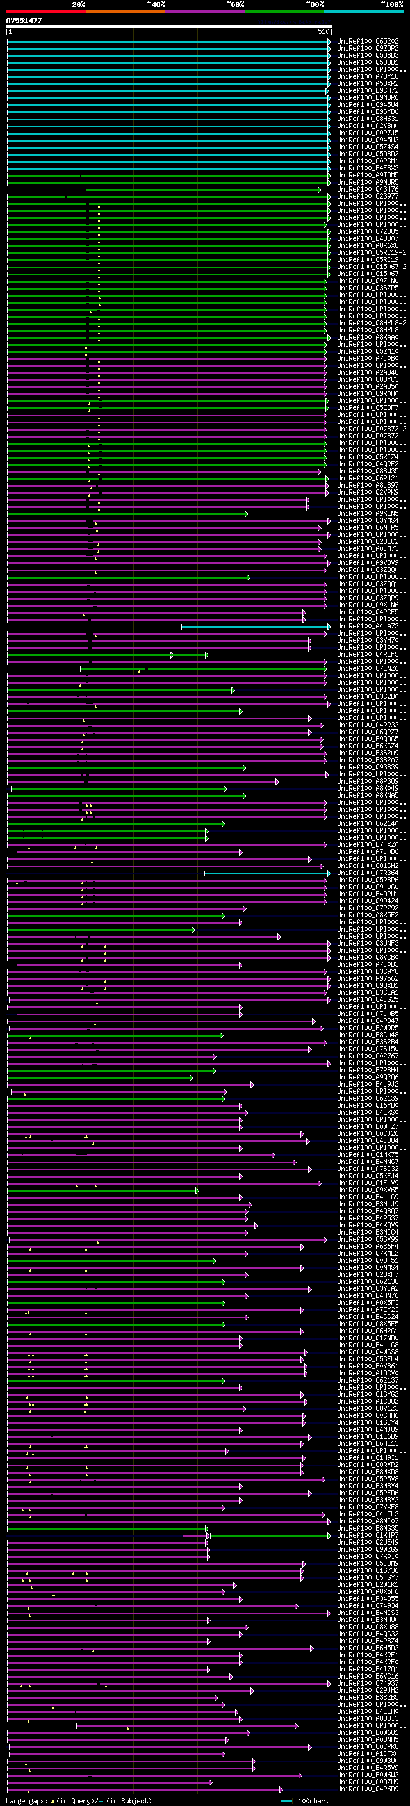Screen dimensions: 410x1806
Task: Click the green alignment bar for UniRef100_B8NG35
Action: [107, 1529]
